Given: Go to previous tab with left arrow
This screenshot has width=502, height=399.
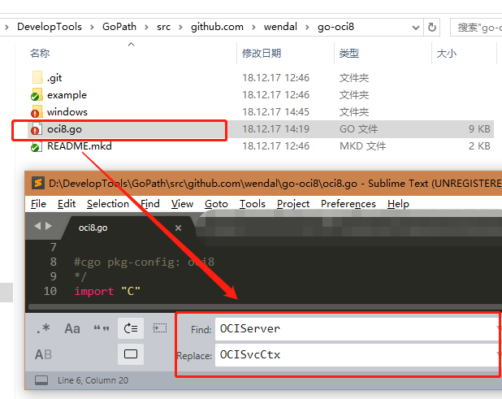Looking at the screenshot, I should pyautogui.click(x=37, y=226).
